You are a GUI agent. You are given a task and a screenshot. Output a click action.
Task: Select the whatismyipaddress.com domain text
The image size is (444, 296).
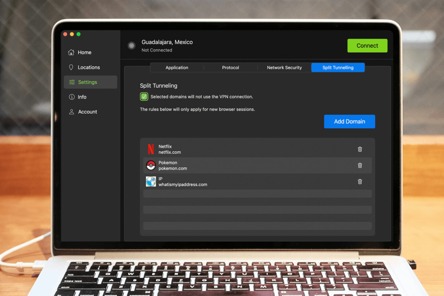click(183, 185)
